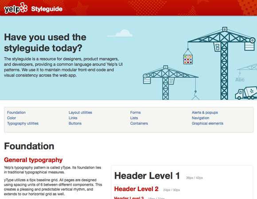The height and width of the screenshot is (199, 257).
Task: Click the General typography heading
Action: (x=33, y=160)
